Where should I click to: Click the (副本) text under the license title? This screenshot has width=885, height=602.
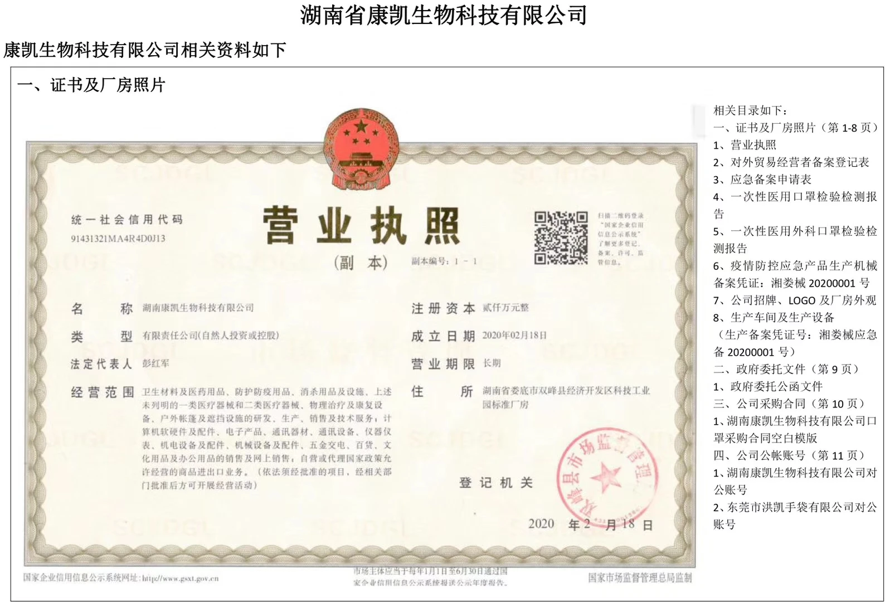click(360, 262)
